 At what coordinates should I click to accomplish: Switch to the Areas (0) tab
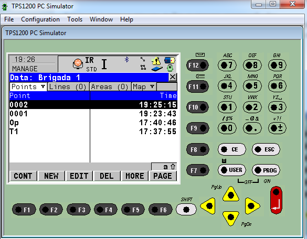(110, 86)
